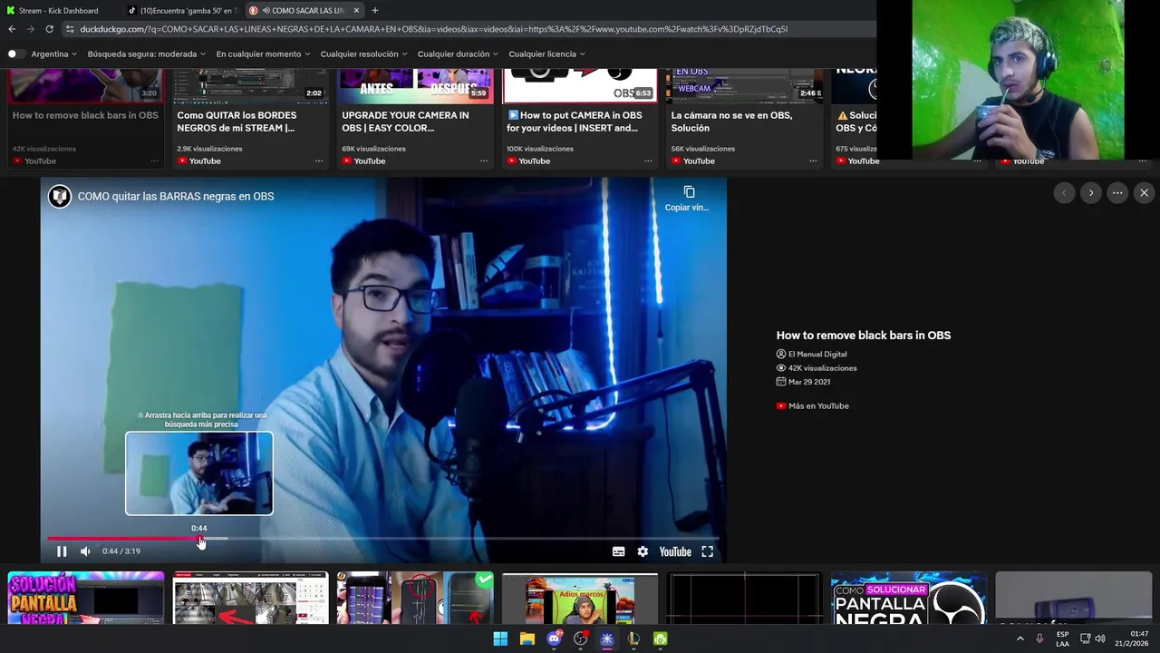Click the Copiar vínculo copy icon
The height and width of the screenshot is (653, 1160).
[x=689, y=192]
